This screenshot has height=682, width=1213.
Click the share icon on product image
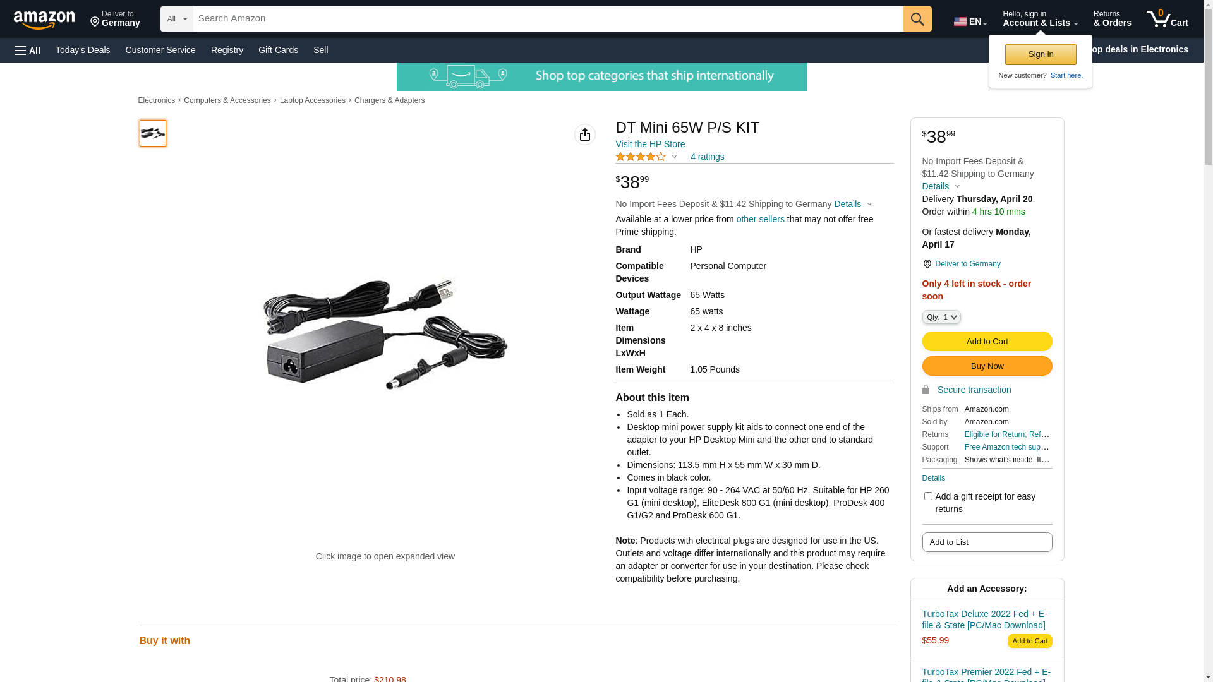(x=585, y=135)
